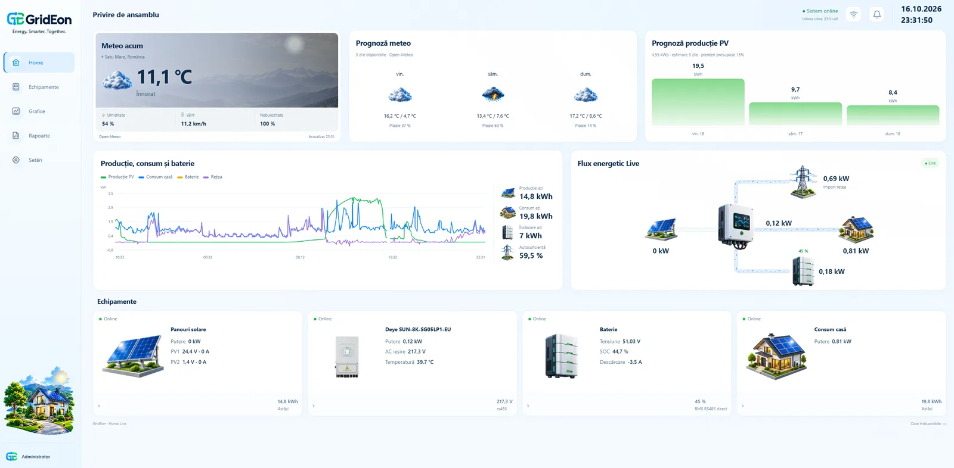
Task: Open the Home sidebar item
Action: coord(39,63)
